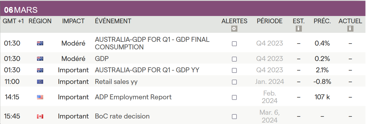Screen dimensions: 366x124
Task: Enable alert for ADP Employment Report
Action: coord(234,97)
